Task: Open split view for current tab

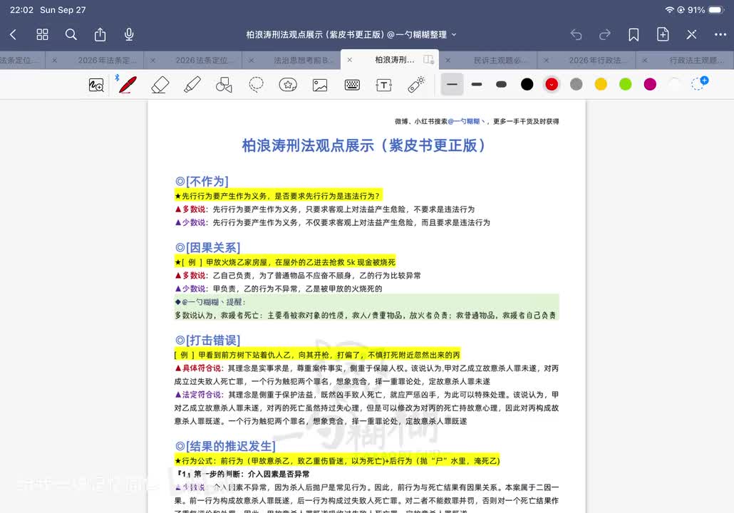Action: point(428,59)
